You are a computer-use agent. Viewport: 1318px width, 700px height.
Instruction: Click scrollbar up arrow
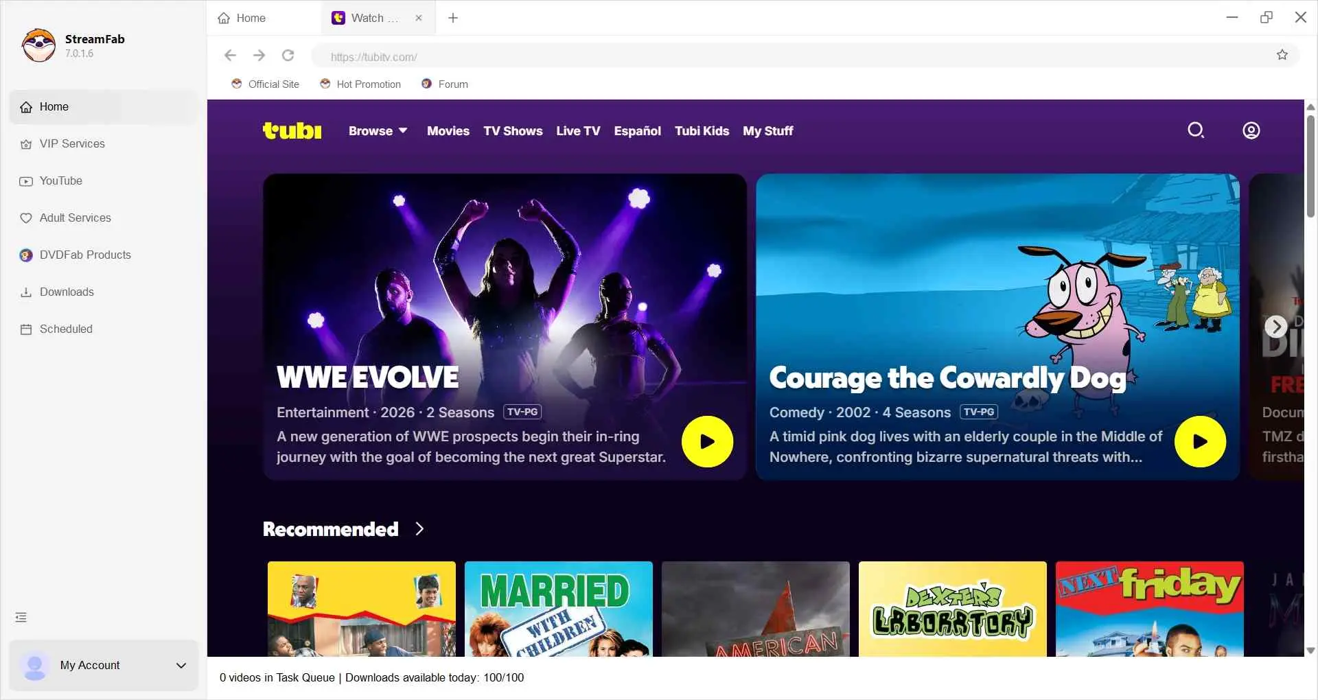point(1310,107)
